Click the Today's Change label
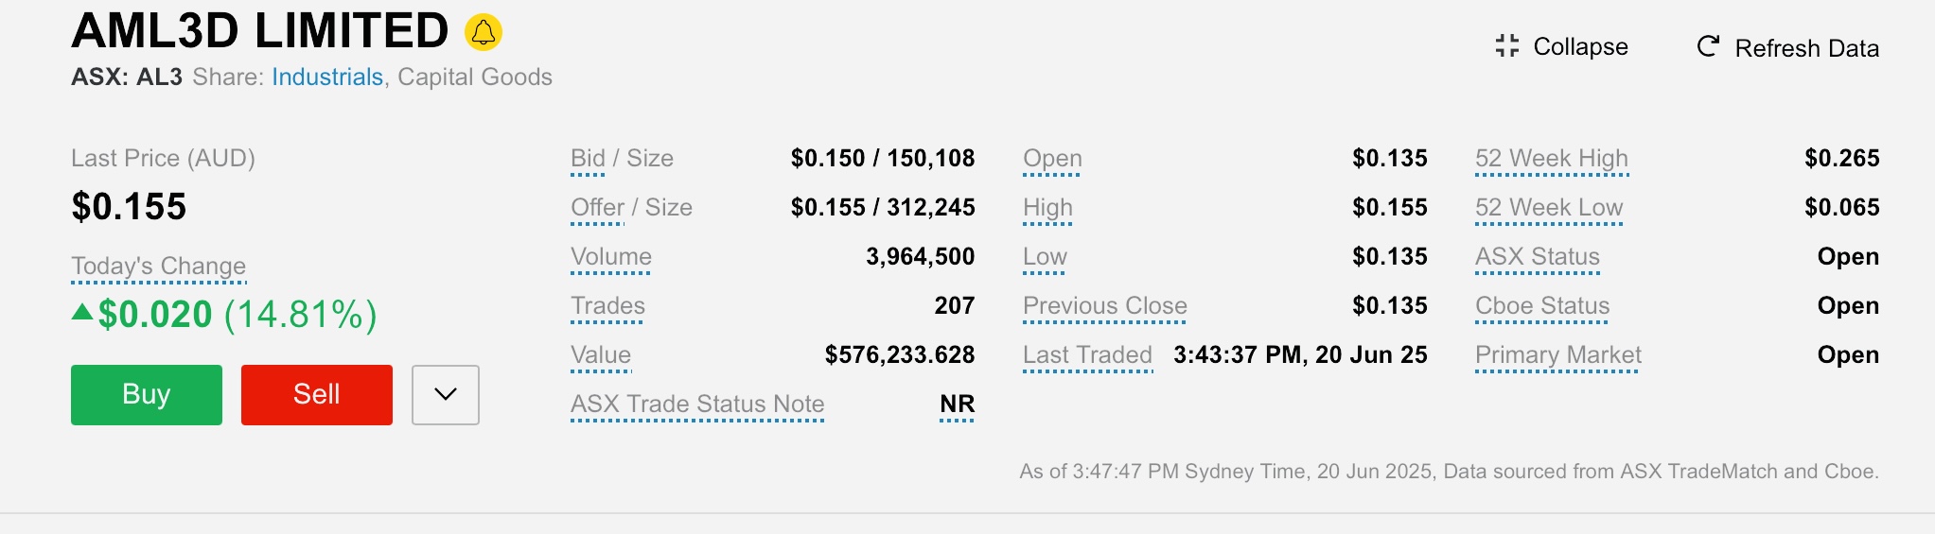The width and height of the screenshot is (1935, 534). [159, 267]
